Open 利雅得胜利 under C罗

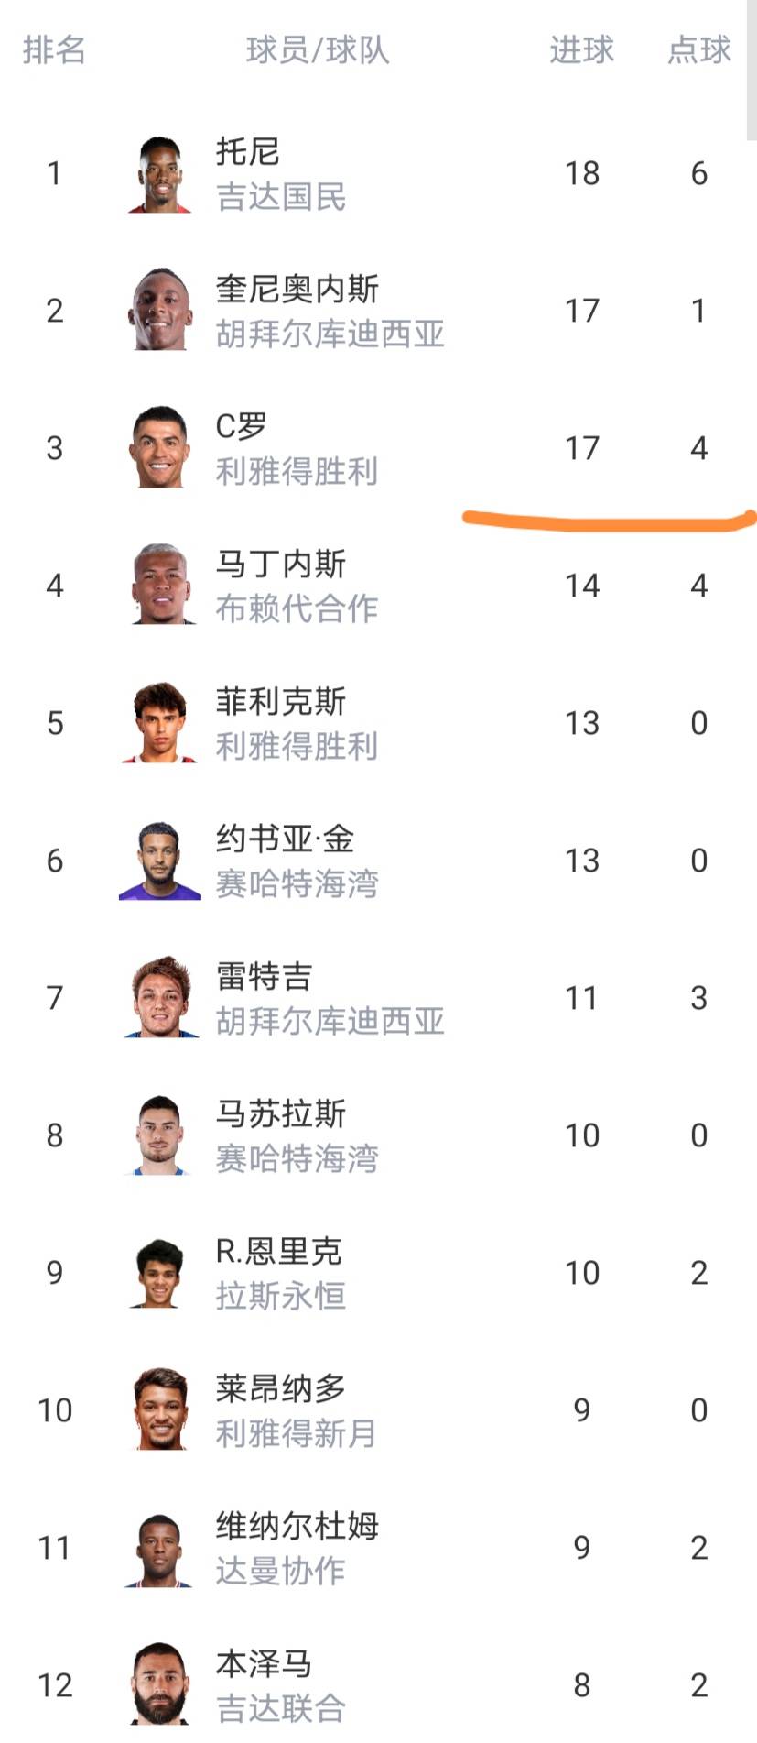pyautogui.click(x=297, y=472)
